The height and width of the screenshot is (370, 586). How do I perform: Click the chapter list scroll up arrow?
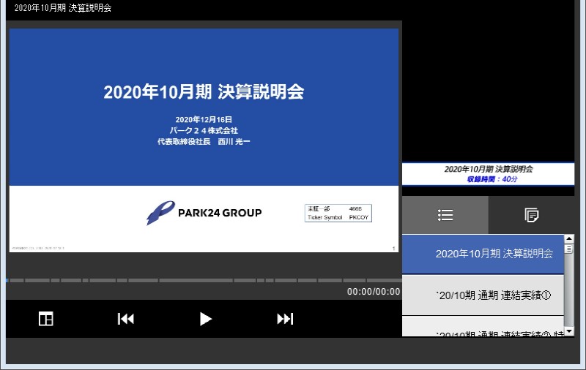click(x=569, y=238)
